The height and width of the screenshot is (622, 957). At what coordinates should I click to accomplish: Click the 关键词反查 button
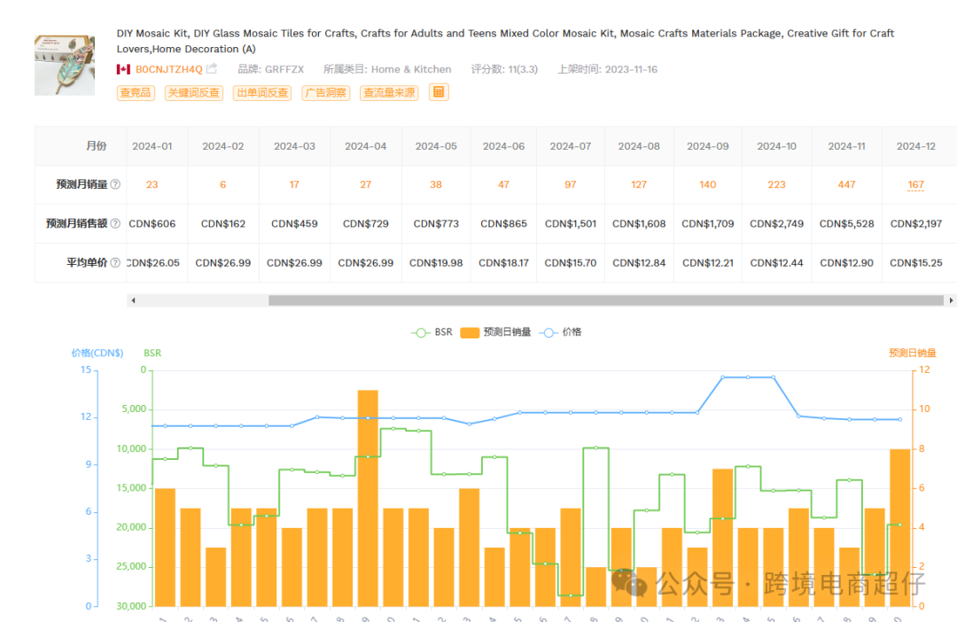click(x=193, y=92)
